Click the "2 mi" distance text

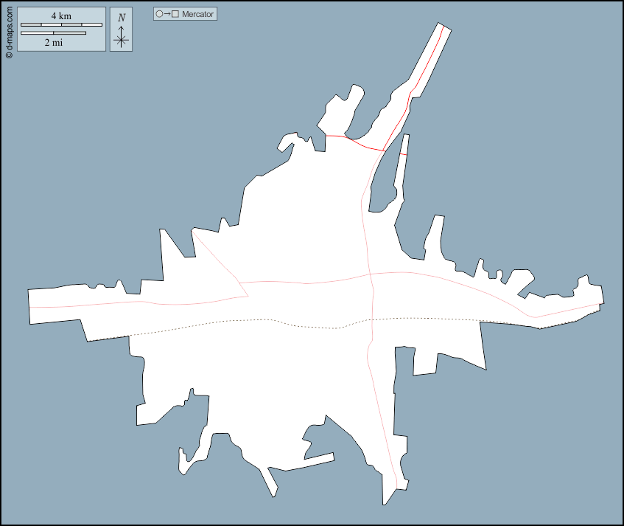pos(53,43)
